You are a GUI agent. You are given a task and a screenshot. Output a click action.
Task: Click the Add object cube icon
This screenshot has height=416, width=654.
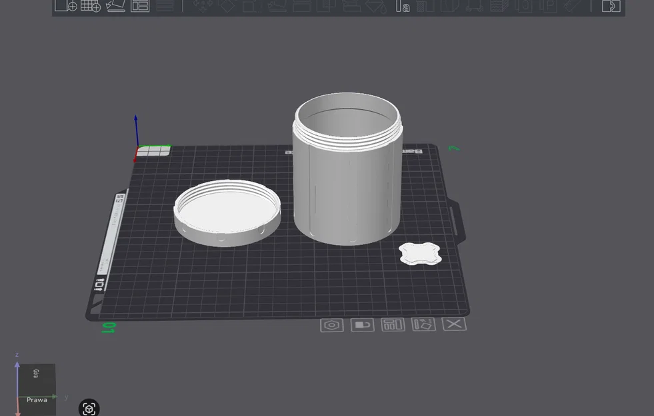pos(66,6)
